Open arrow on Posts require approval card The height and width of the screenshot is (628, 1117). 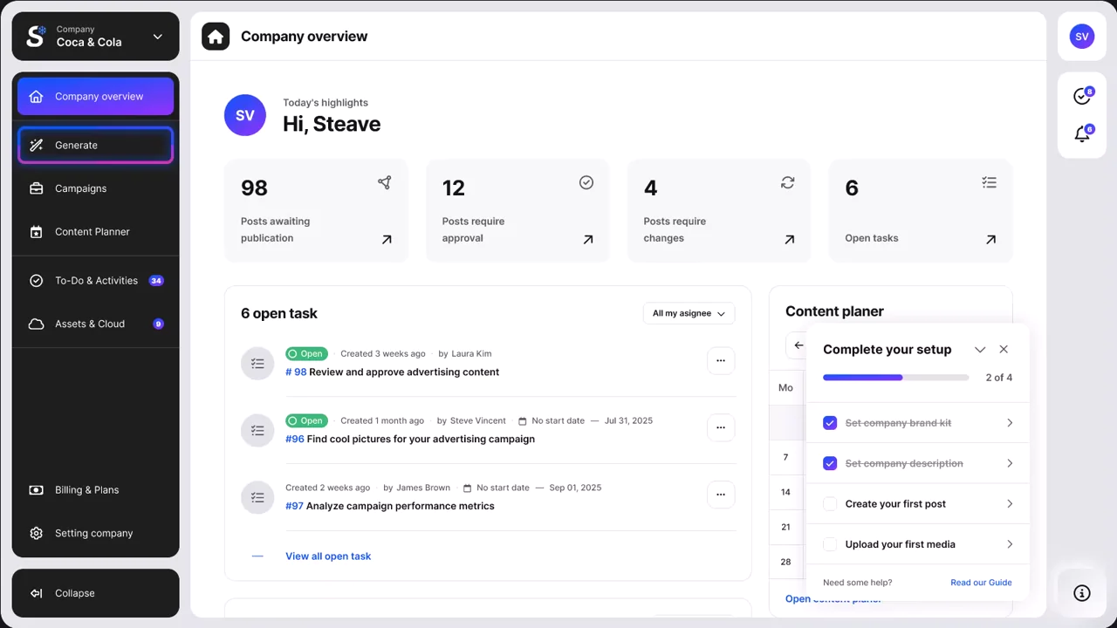coord(588,239)
